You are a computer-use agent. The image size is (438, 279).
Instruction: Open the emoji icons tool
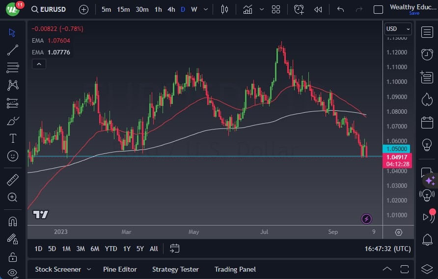[x=13, y=156]
